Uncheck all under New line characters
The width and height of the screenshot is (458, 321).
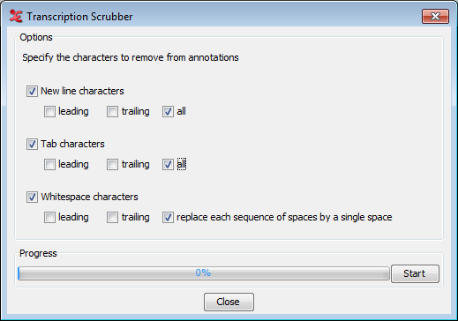coord(168,111)
